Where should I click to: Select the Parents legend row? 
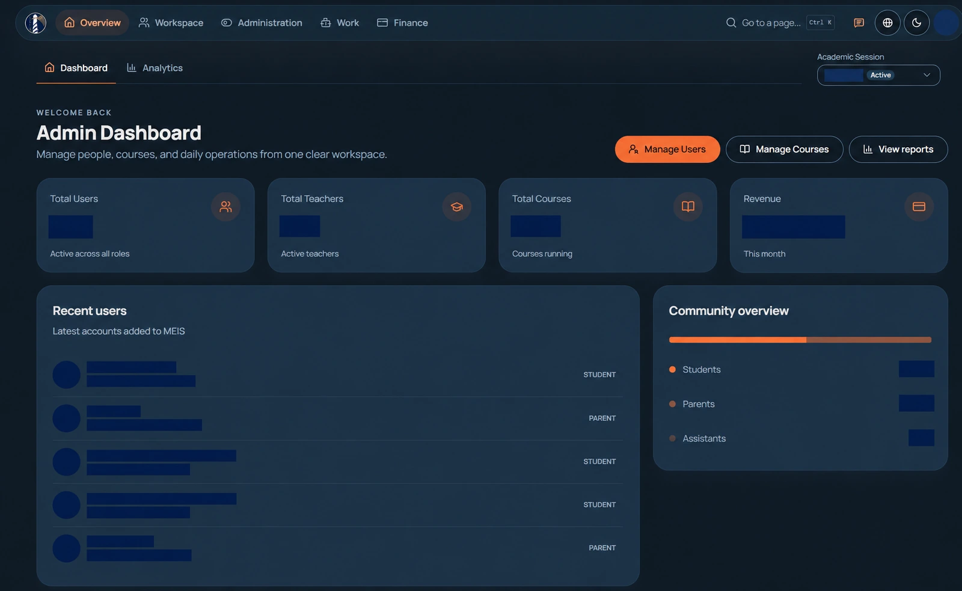(801, 404)
